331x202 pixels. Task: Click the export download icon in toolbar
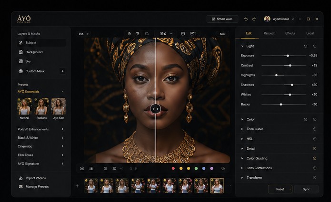pyautogui.click(x=183, y=34)
